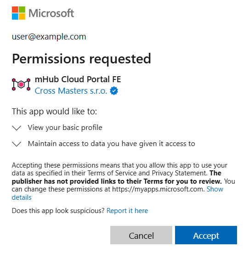Expand the Maintain access to data chevron
Viewport: 249px width, 253px height.
(x=17, y=144)
